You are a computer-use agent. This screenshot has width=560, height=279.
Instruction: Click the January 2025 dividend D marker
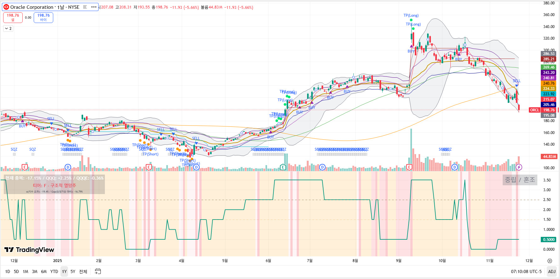(x=68, y=167)
